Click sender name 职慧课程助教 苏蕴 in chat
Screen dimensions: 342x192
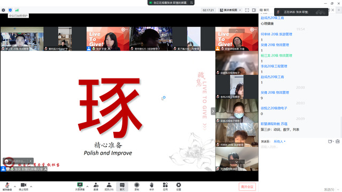coord(274,124)
